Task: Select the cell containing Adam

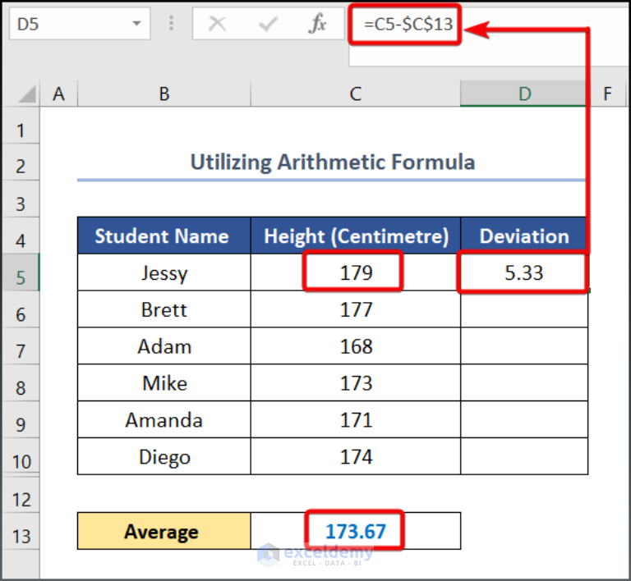Action: pyautogui.click(x=164, y=346)
